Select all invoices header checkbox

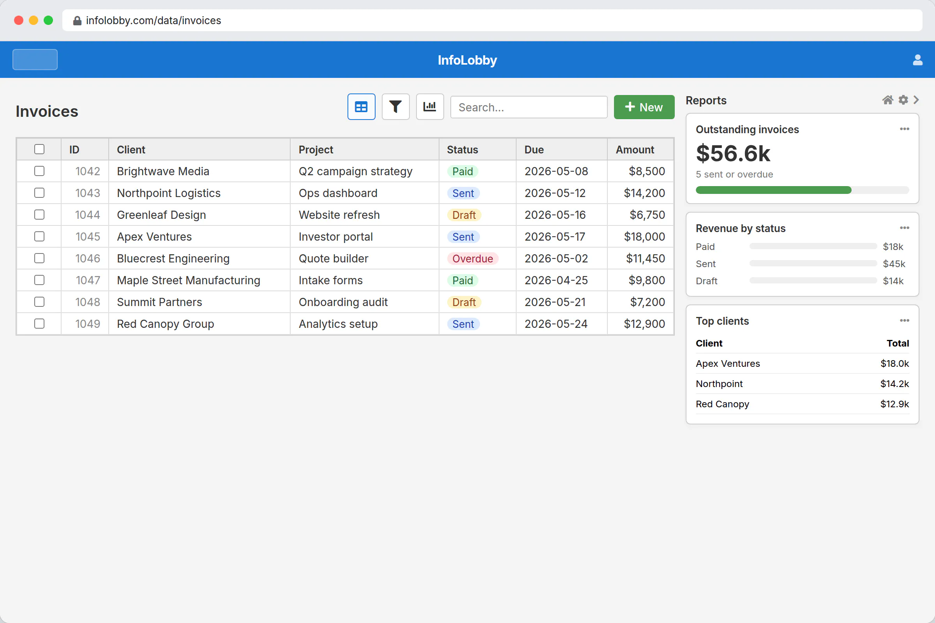coord(39,149)
